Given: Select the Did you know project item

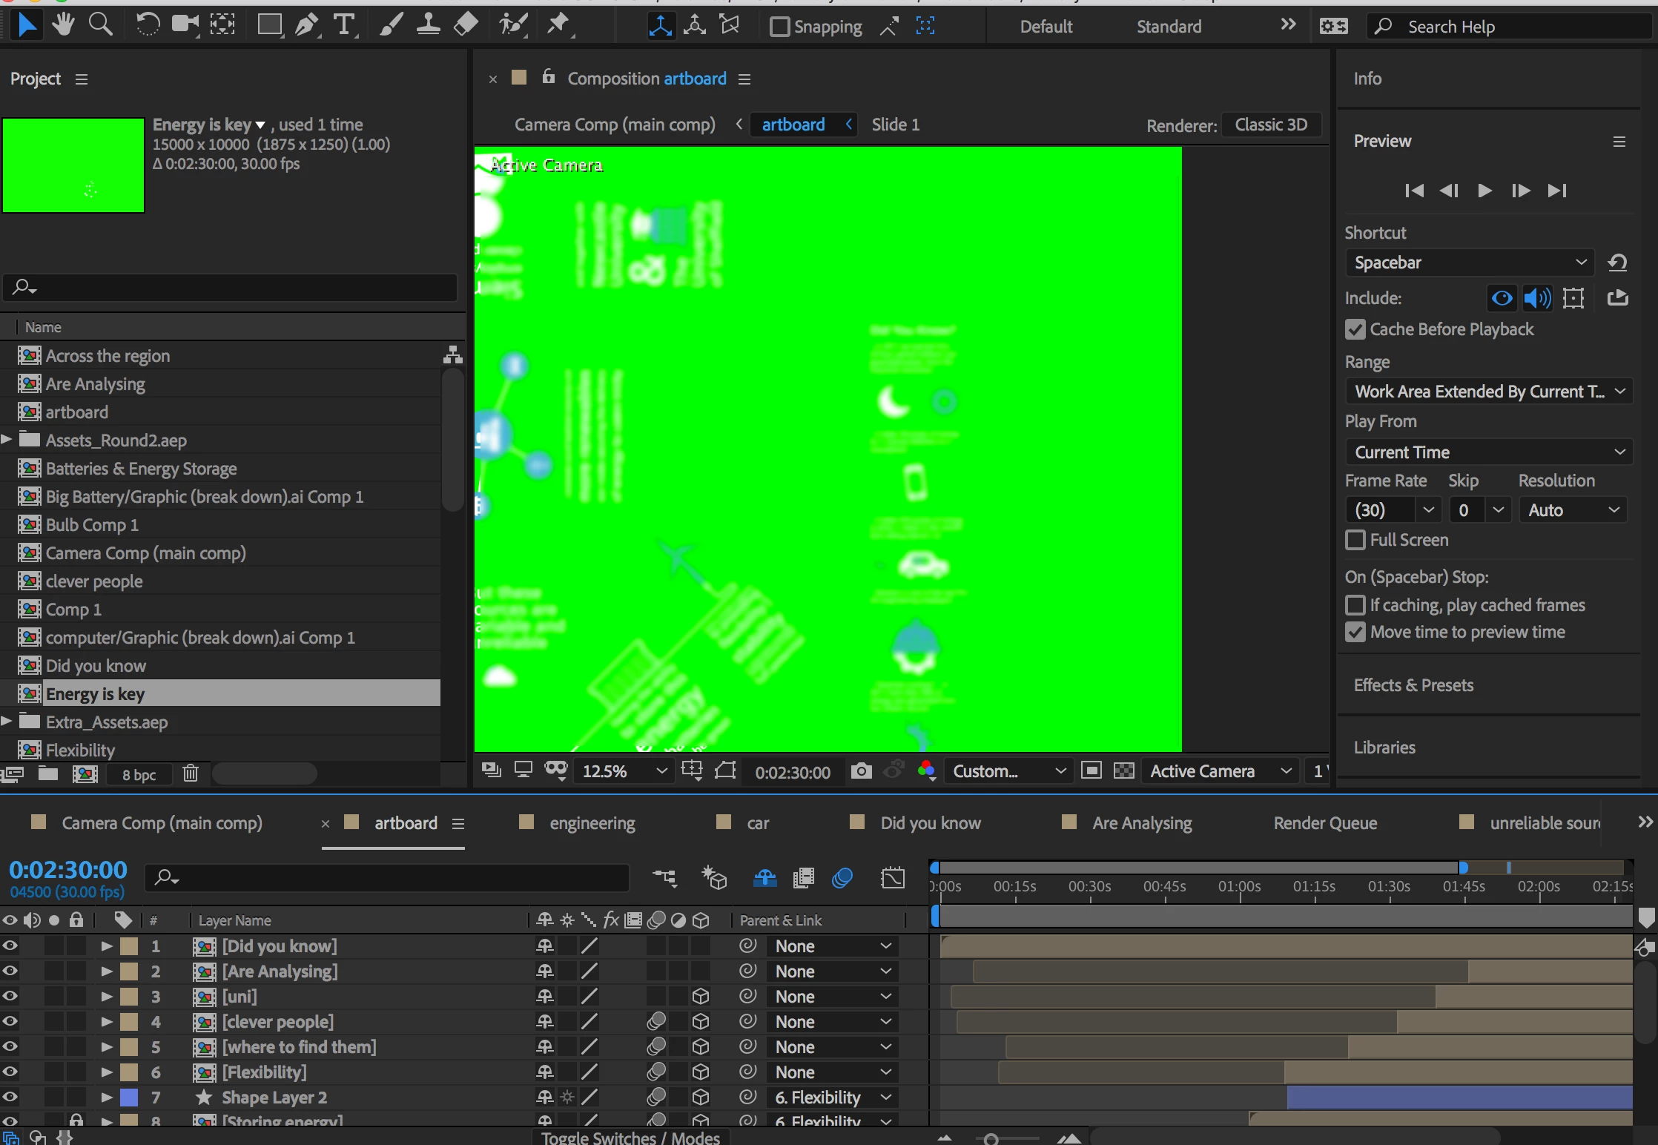Looking at the screenshot, I should 96,666.
